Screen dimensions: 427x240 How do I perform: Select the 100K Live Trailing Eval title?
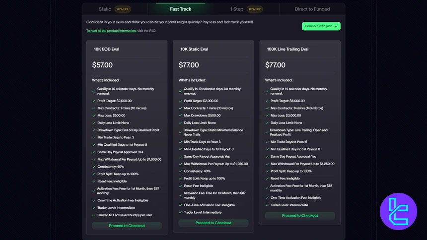[287, 49]
